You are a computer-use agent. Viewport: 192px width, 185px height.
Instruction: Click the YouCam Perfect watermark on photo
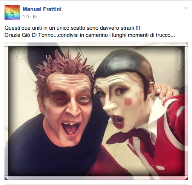point(179,60)
